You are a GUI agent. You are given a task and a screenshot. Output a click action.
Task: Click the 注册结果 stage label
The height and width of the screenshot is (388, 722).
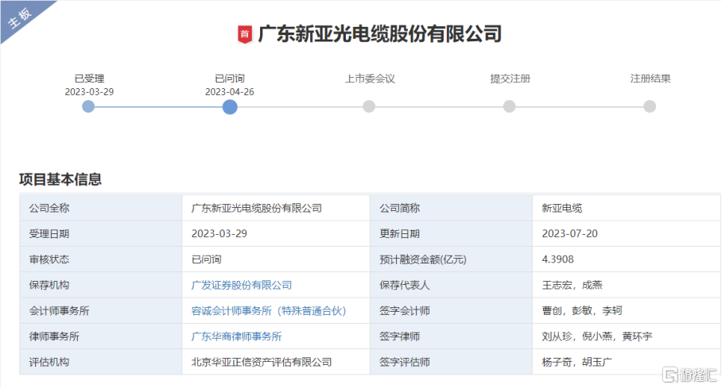click(x=650, y=79)
